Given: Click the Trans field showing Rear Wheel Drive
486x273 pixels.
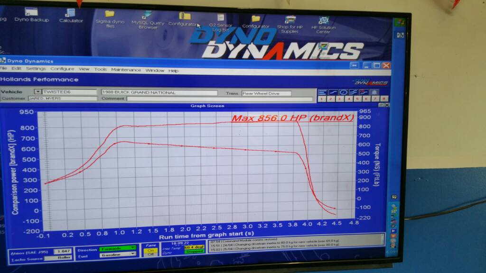Looking at the screenshot, I should point(266,93).
